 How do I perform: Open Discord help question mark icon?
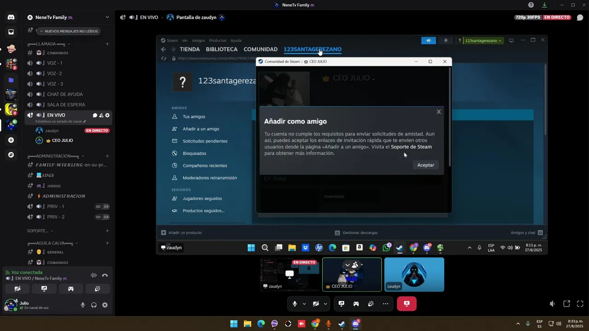coord(531,5)
